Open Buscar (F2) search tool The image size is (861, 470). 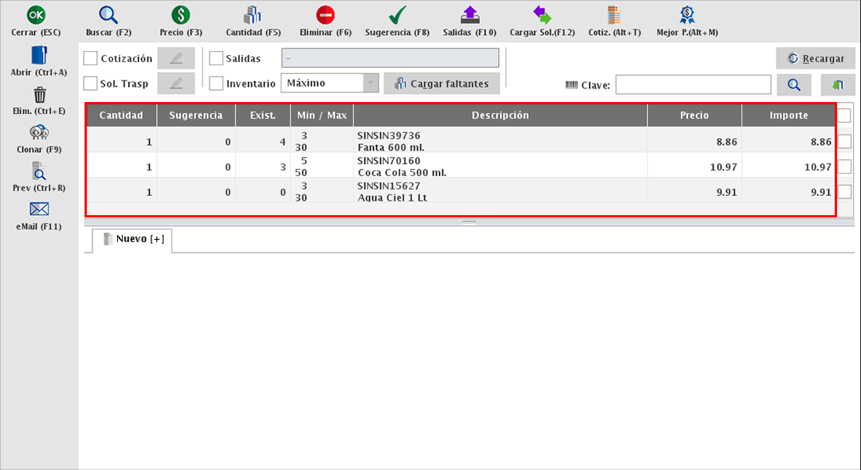point(108,15)
